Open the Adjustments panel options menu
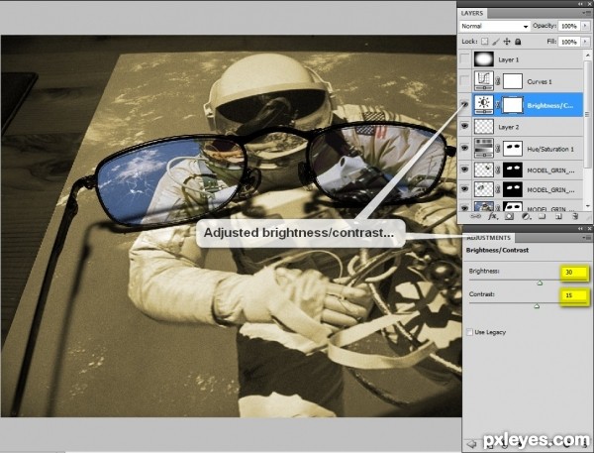This screenshot has height=453, width=594. (x=587, y=238)
